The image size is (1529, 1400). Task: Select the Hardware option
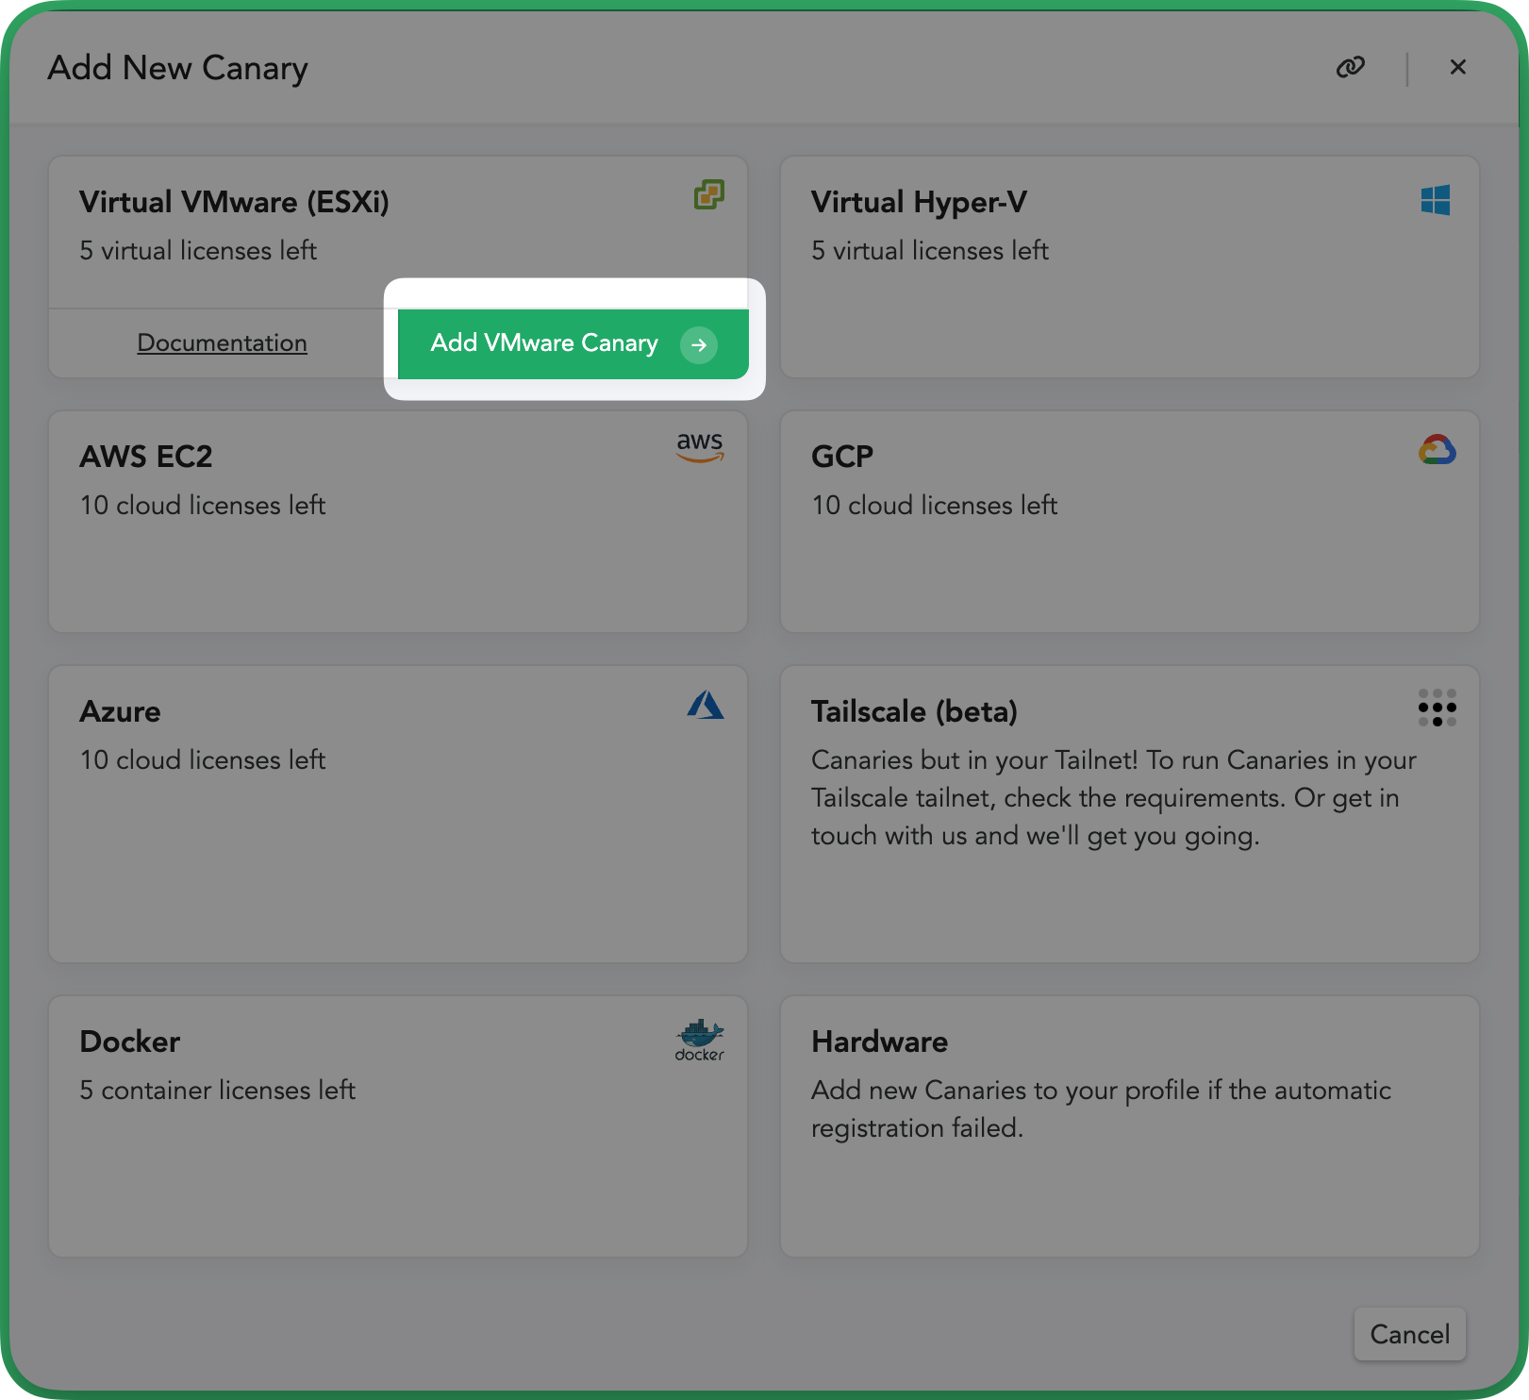(x=1130, y=1126)
